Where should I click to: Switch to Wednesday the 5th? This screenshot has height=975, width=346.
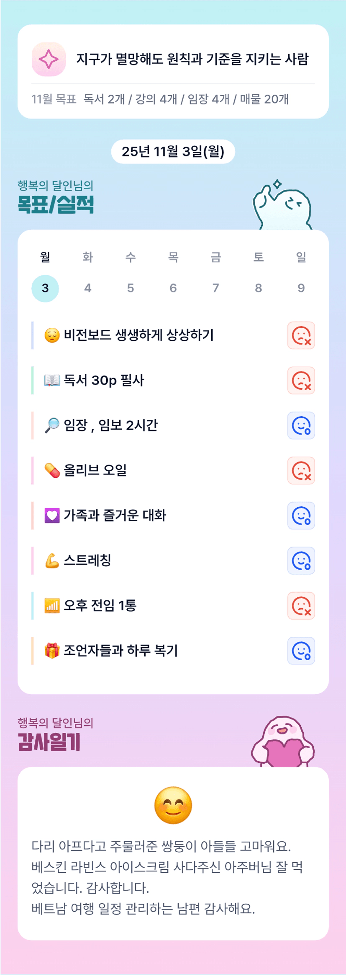(x=131, y=288)
